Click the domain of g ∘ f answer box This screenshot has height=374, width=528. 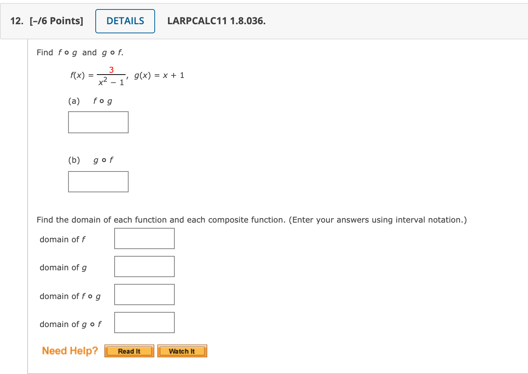144,322
